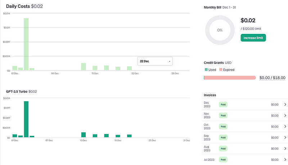The image size is (288, 165).
Task: Click the 22 Dec chart tooltip
Action: pyautogui.click(x=155, y=61)
